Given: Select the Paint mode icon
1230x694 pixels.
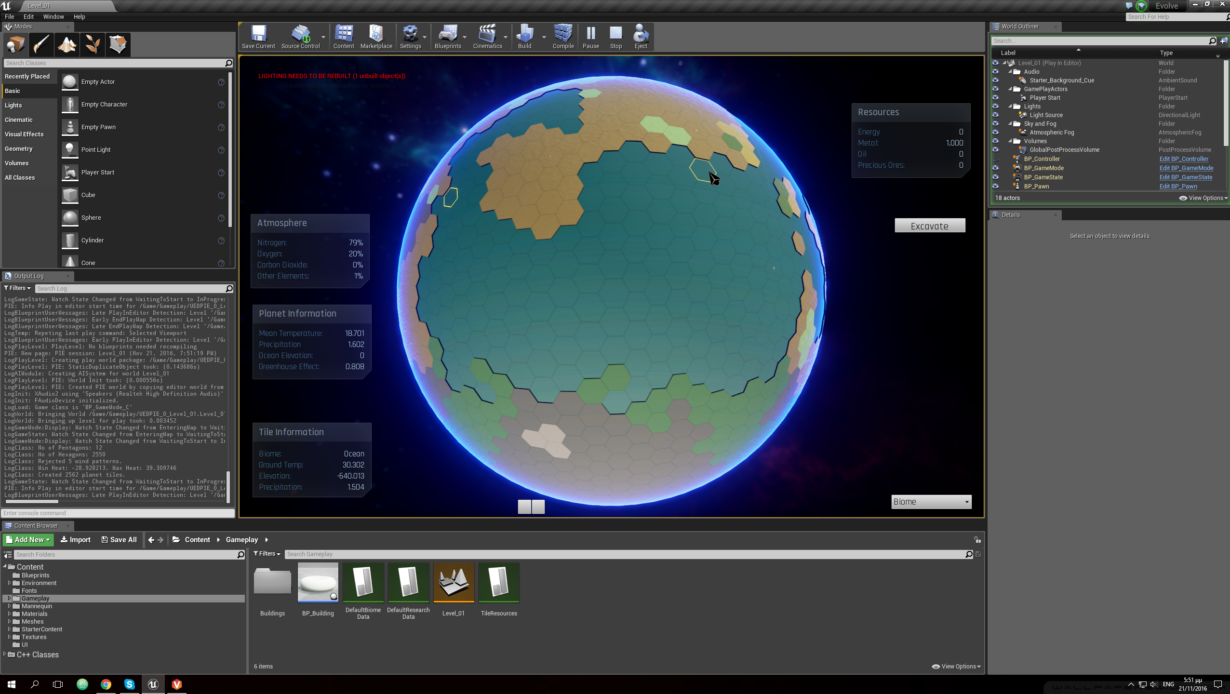Looking at the screenshot, I should tap(41, 45).
